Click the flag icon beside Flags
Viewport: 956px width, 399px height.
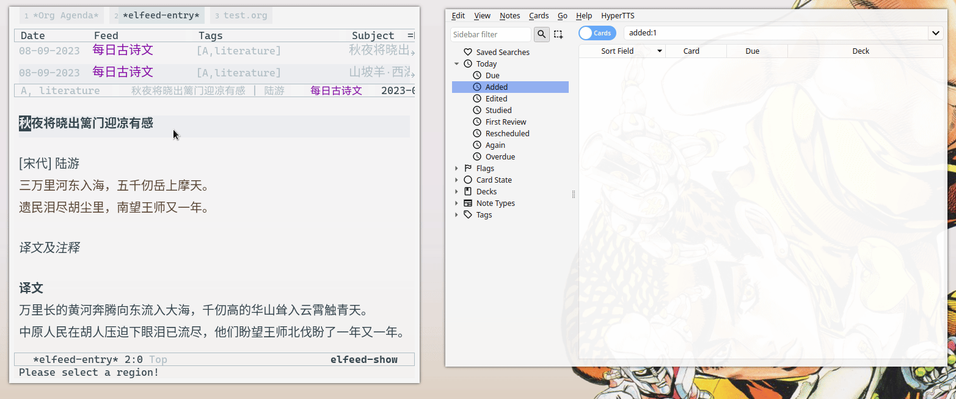click(468, 168)
